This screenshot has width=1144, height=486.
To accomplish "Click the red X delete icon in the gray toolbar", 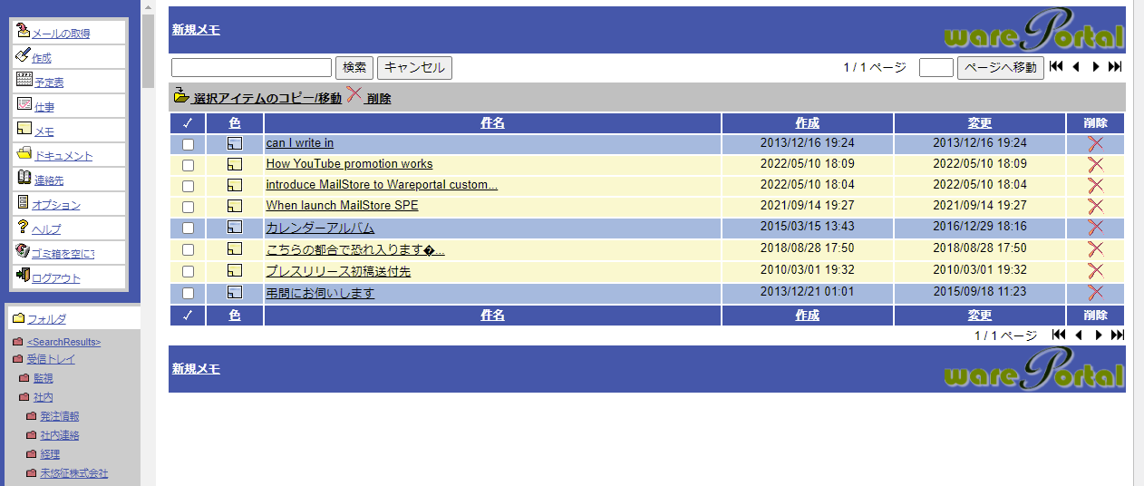I will click(x=354, y=95).
